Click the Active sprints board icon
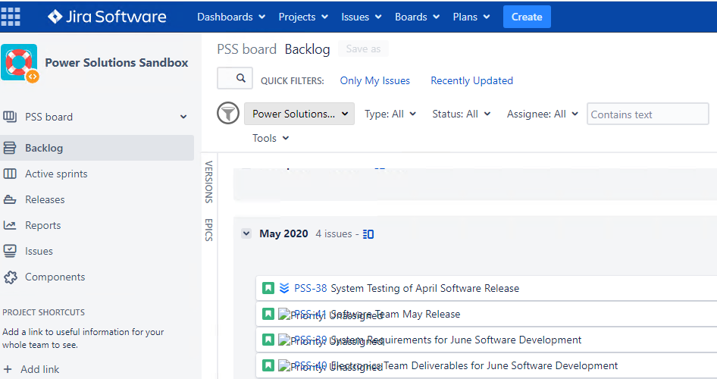The image size is (717, 379). tap(10, 174)
